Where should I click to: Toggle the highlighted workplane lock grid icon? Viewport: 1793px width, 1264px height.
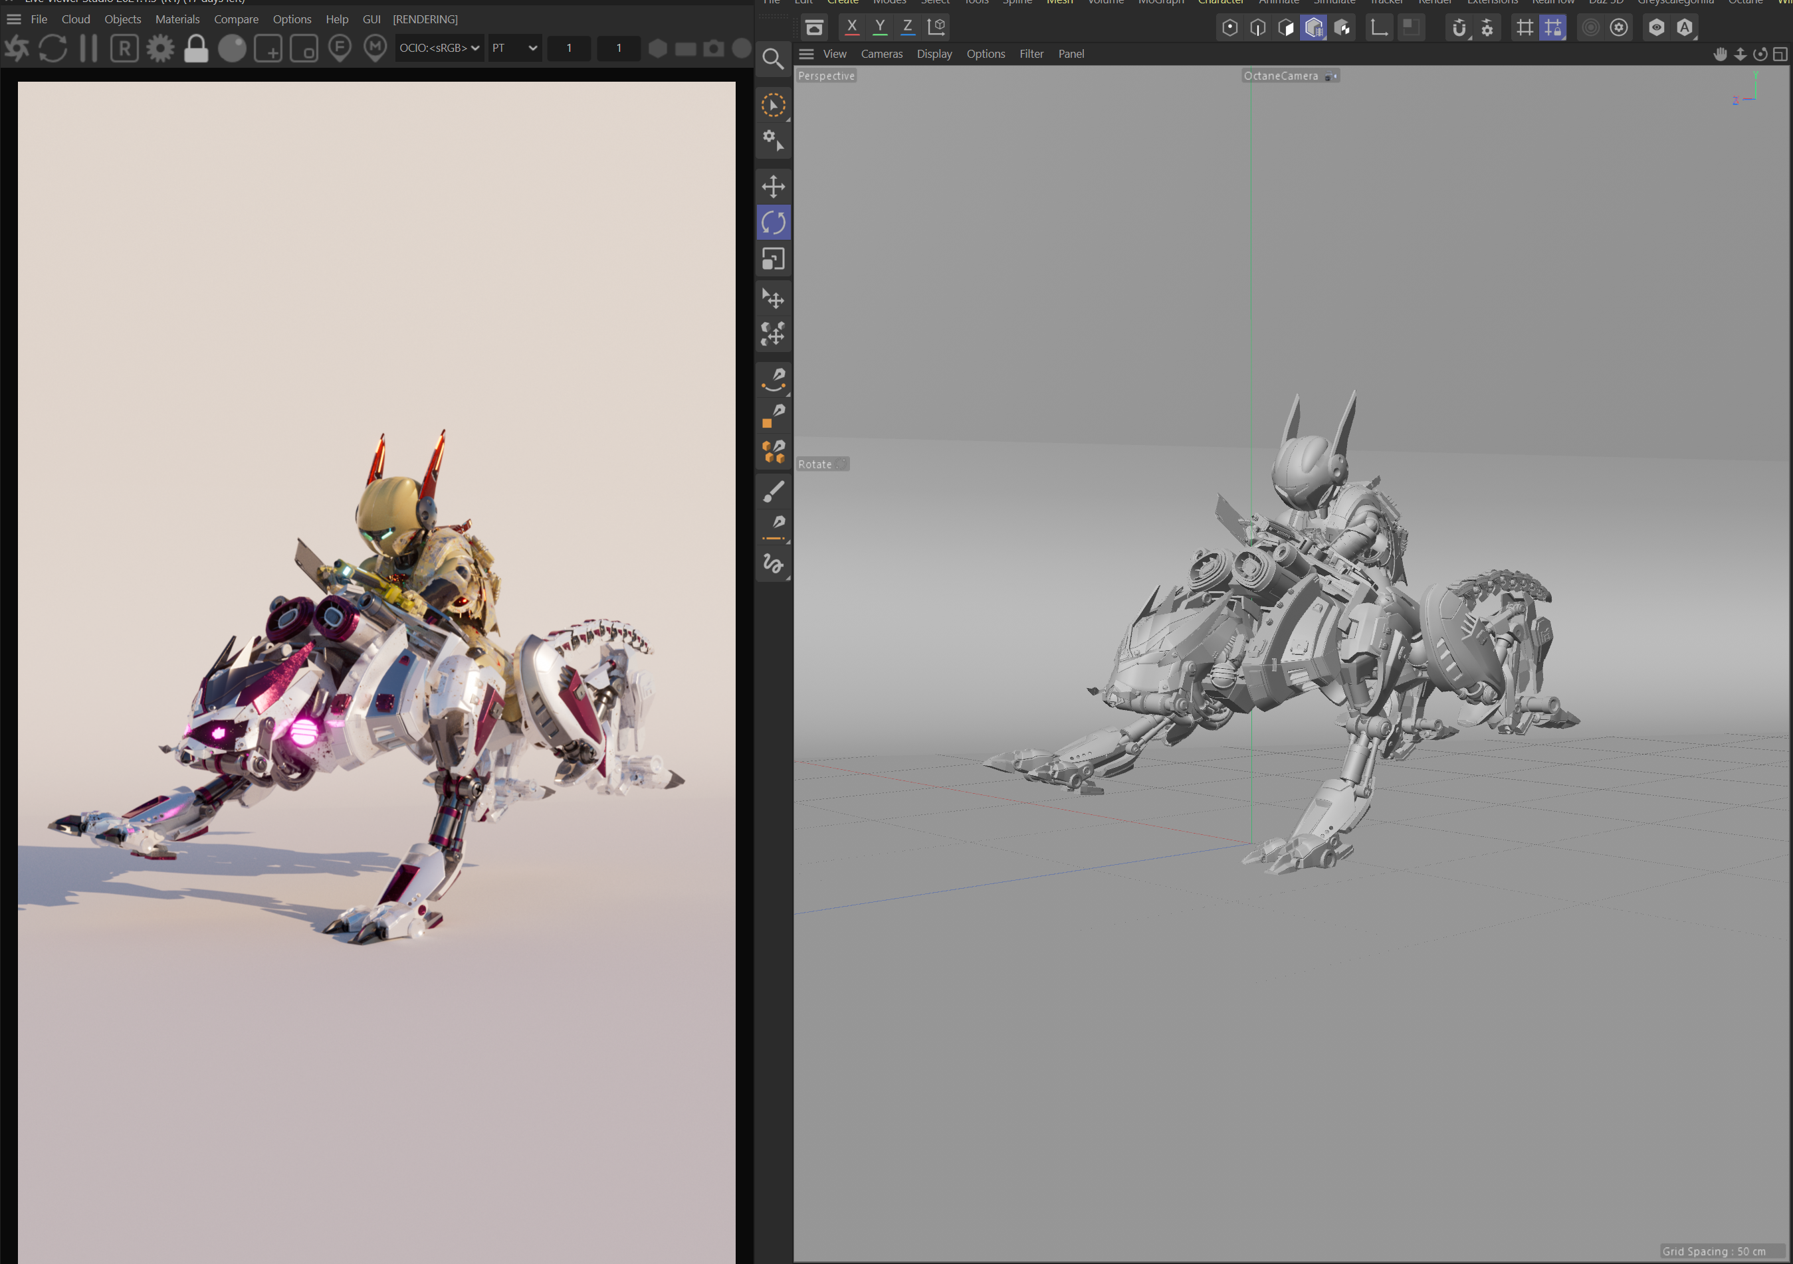(1552, 27)
